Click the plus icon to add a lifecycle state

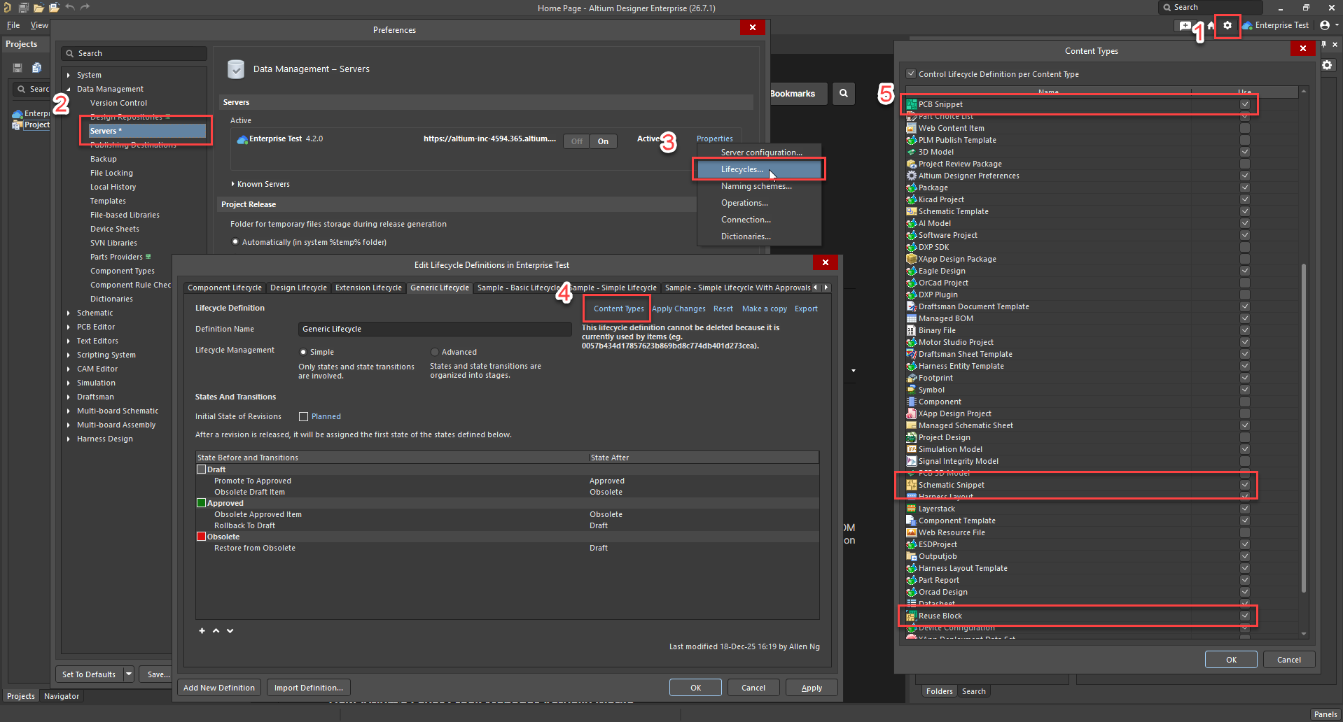202,631
